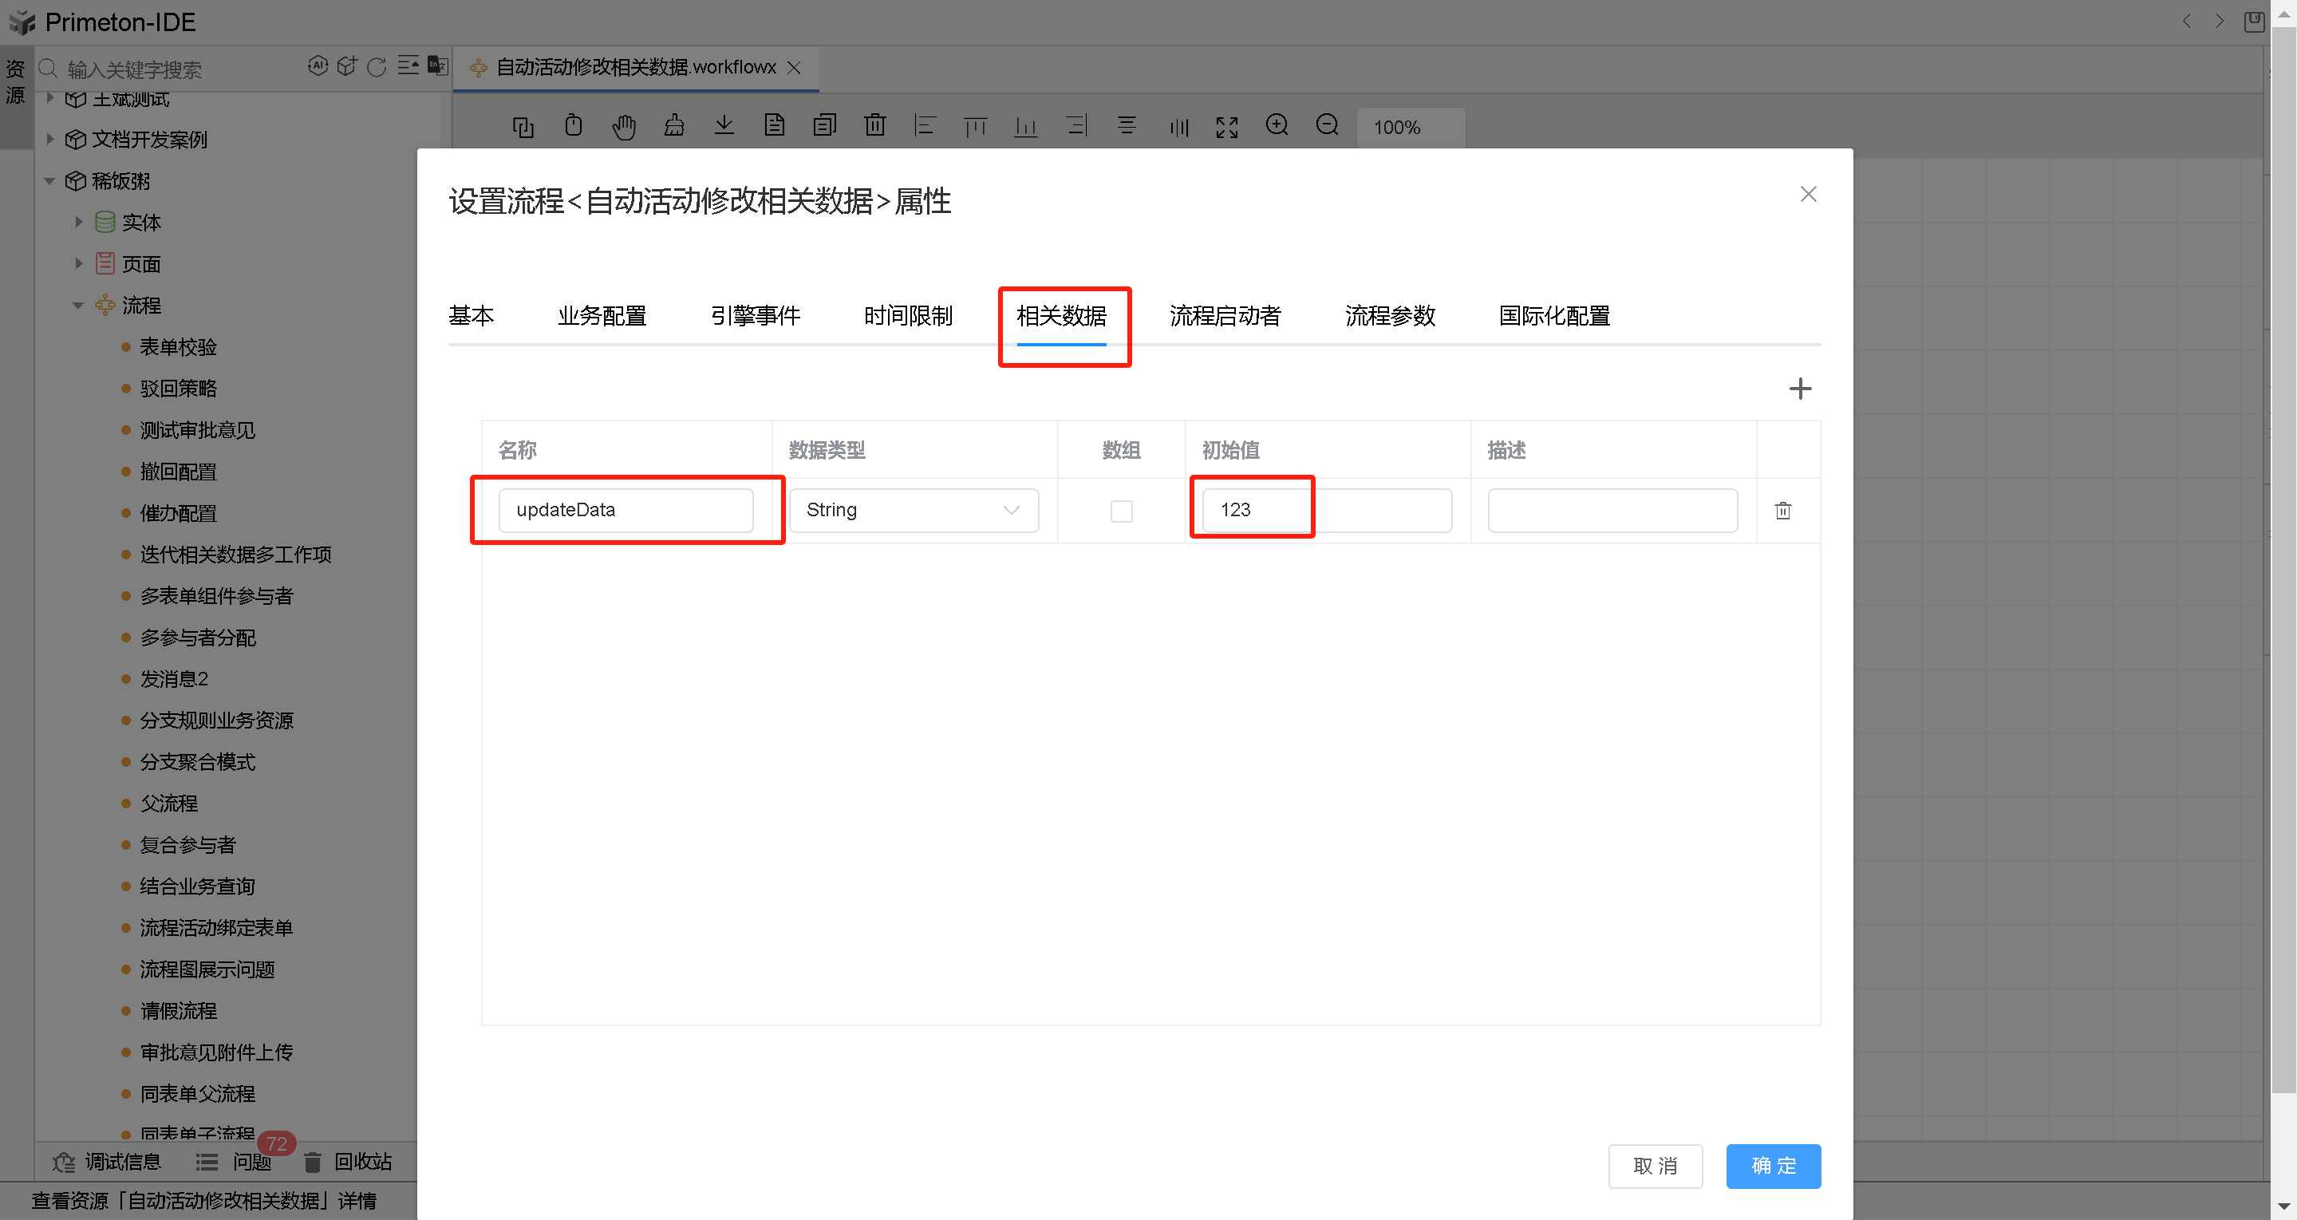
Task: Collapse the 稀饭粥 project node
Action: coord(49,180)
